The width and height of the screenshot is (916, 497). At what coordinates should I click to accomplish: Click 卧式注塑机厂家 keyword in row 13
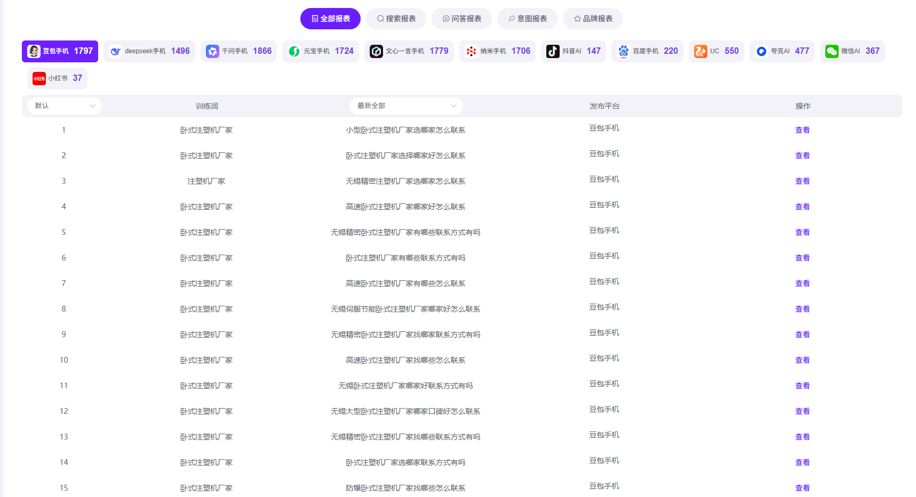pyautogui.click(x=206, y=437)
